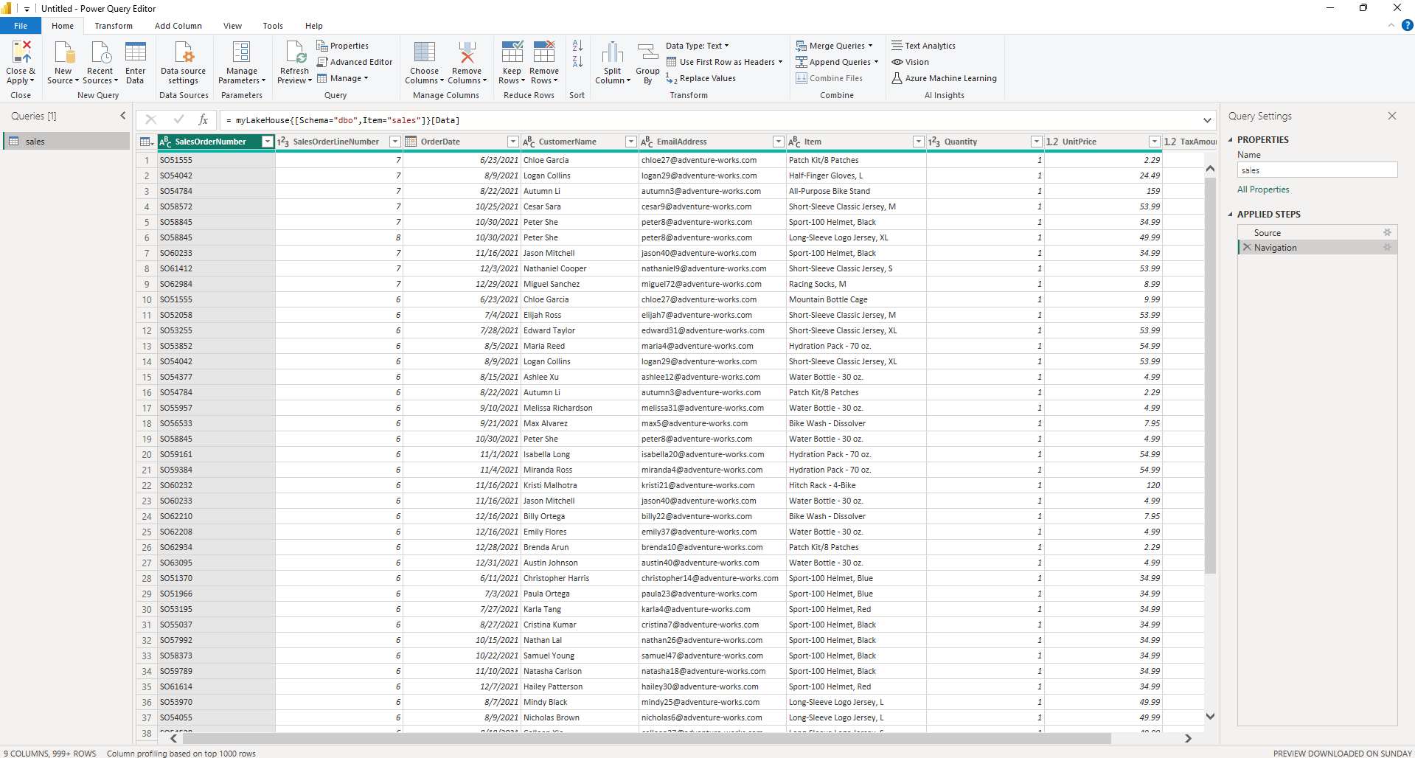This screenshot has height=758, width=1415.
Task: Switch to the Transform ribbon tab
Action: 113,25
